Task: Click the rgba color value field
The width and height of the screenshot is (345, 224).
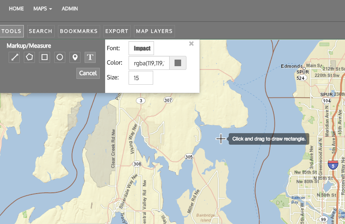Action: [x=149, y=63]
